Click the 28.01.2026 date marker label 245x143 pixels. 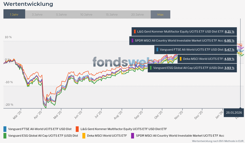point(234,113)
